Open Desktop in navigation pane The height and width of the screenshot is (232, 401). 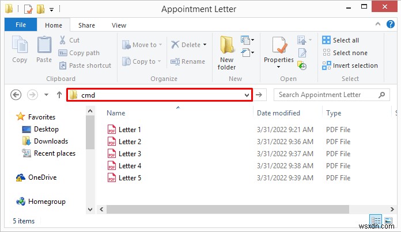click(40, 129)
